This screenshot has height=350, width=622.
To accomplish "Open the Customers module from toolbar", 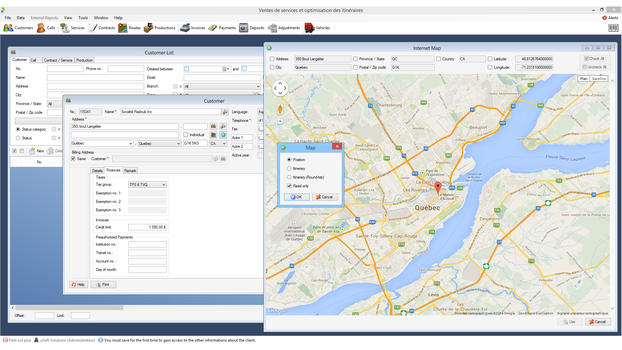I will (18, 28).
